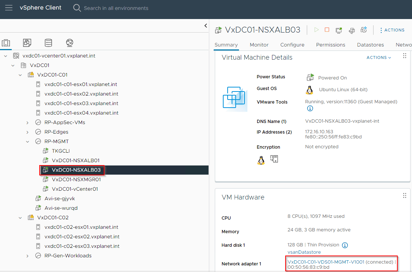Select VxDC01-NSXALB01 virtual machine
This screenshot has width=412, height=272.
click(76, 160)
